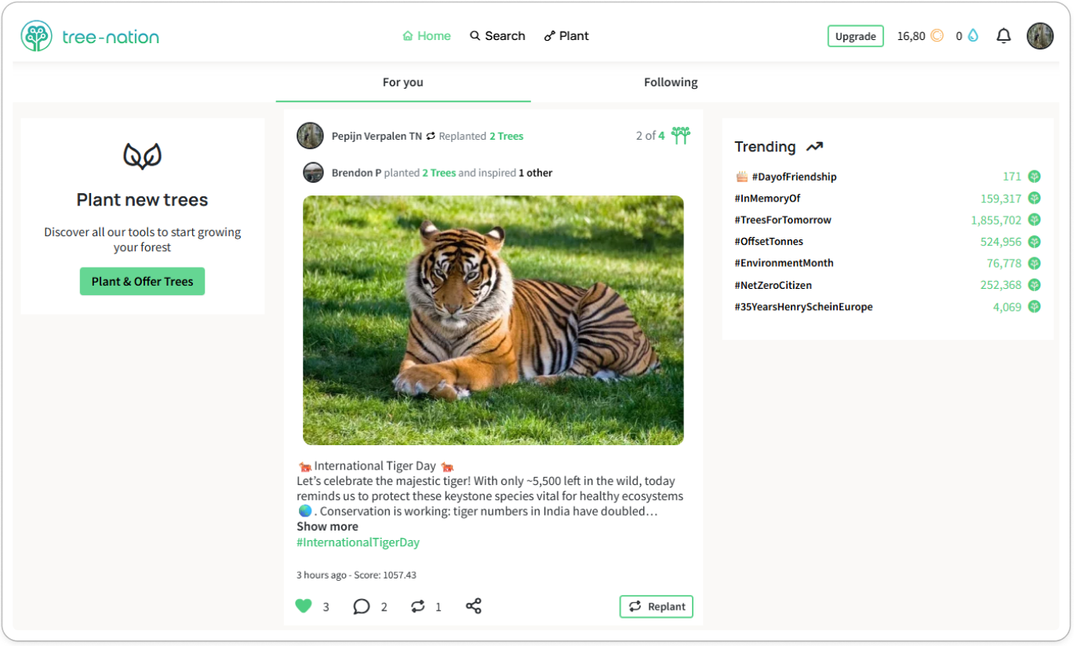Screen dimensions: 1074x646
Task: Open the 2 Trees link after planted
Action: pos(439,173)
